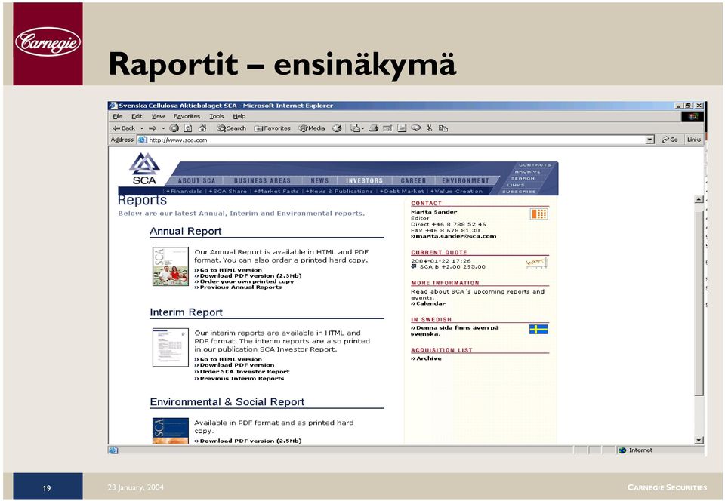Open the History toolbar button
725x501 pixels.
pyautogui.click(x=337, y=128)
